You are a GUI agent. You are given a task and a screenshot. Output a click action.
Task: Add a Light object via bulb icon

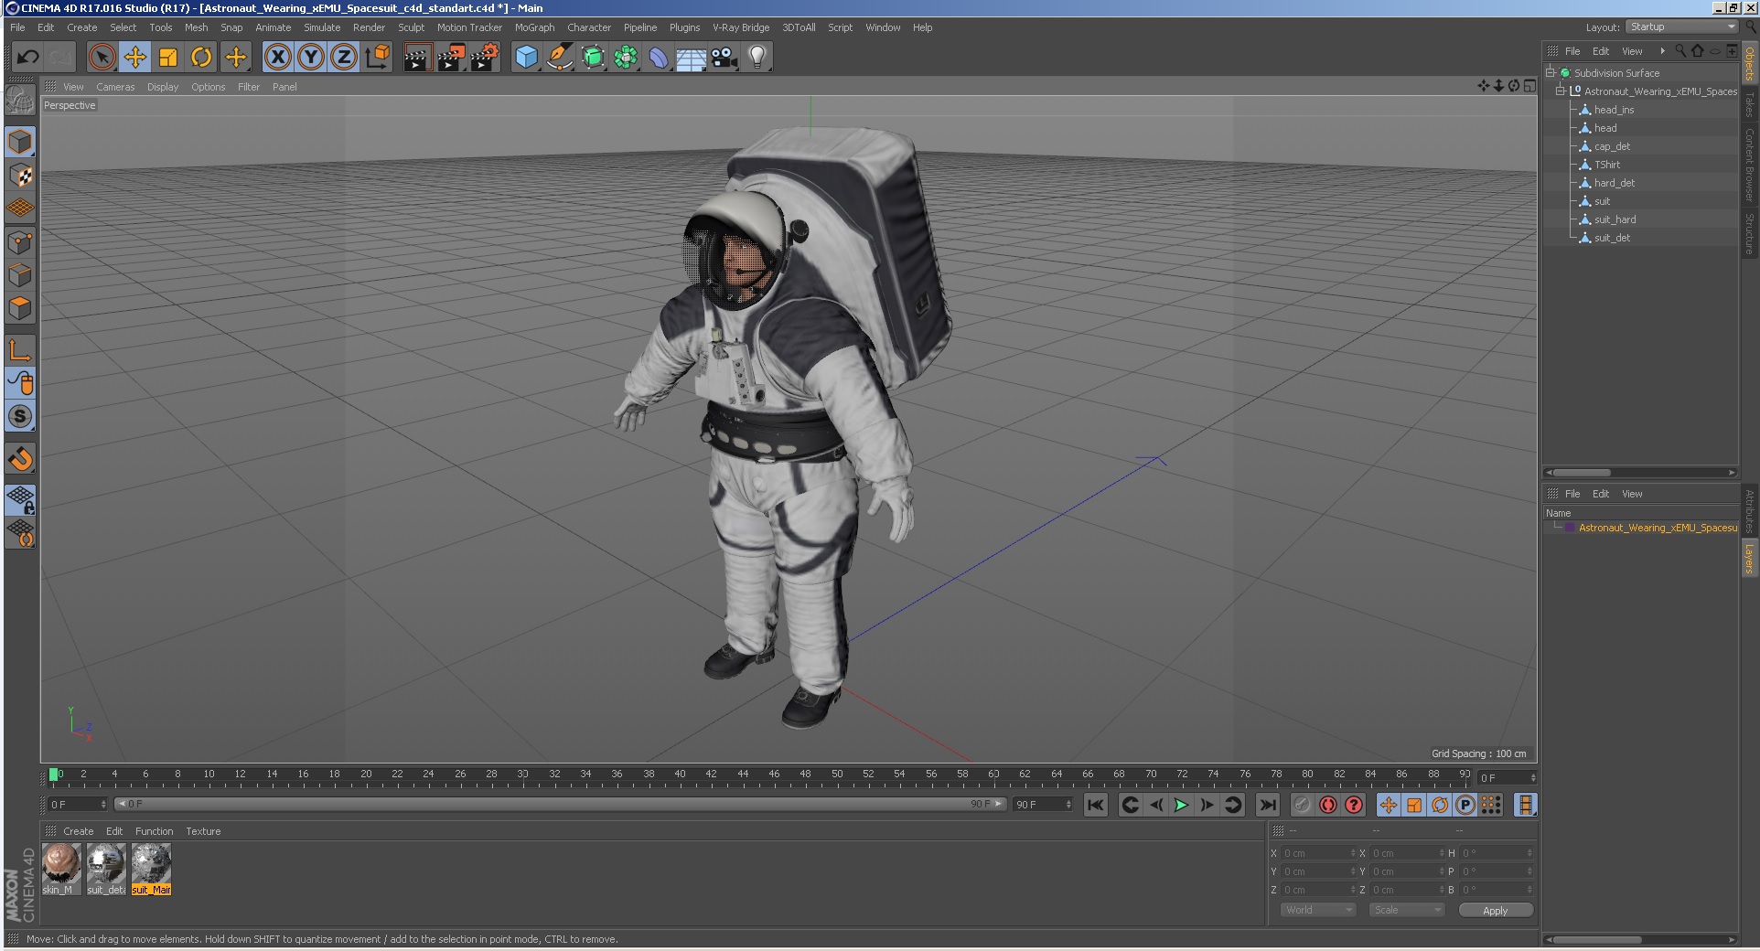click(x=757, y=58)
